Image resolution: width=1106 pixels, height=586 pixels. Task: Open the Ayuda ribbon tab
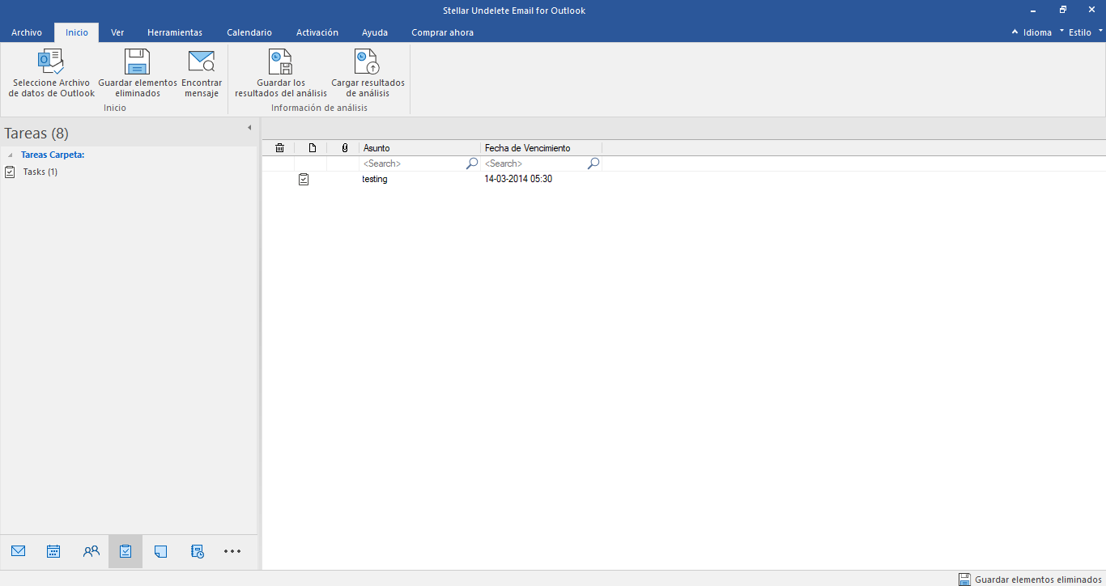375,32
